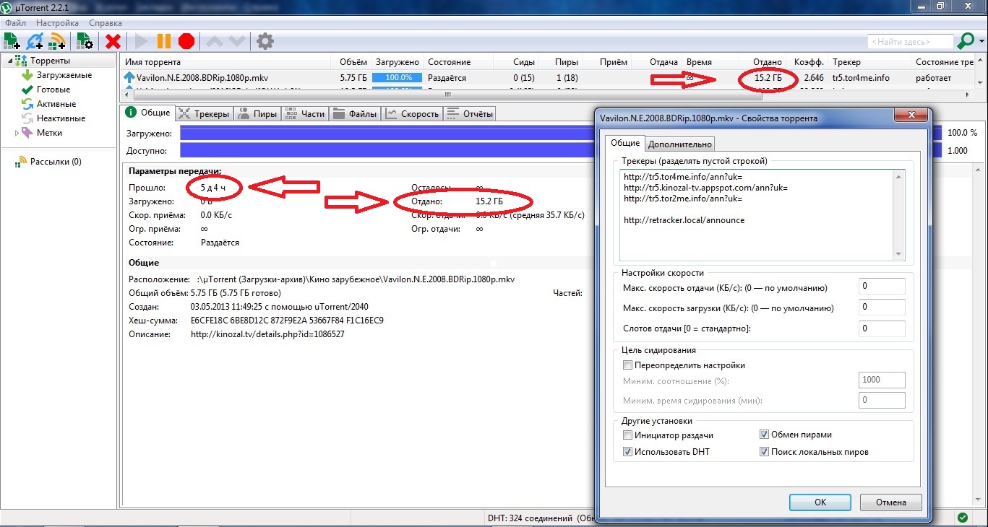Switch to the Пиры tab

(x=257, y=113)
